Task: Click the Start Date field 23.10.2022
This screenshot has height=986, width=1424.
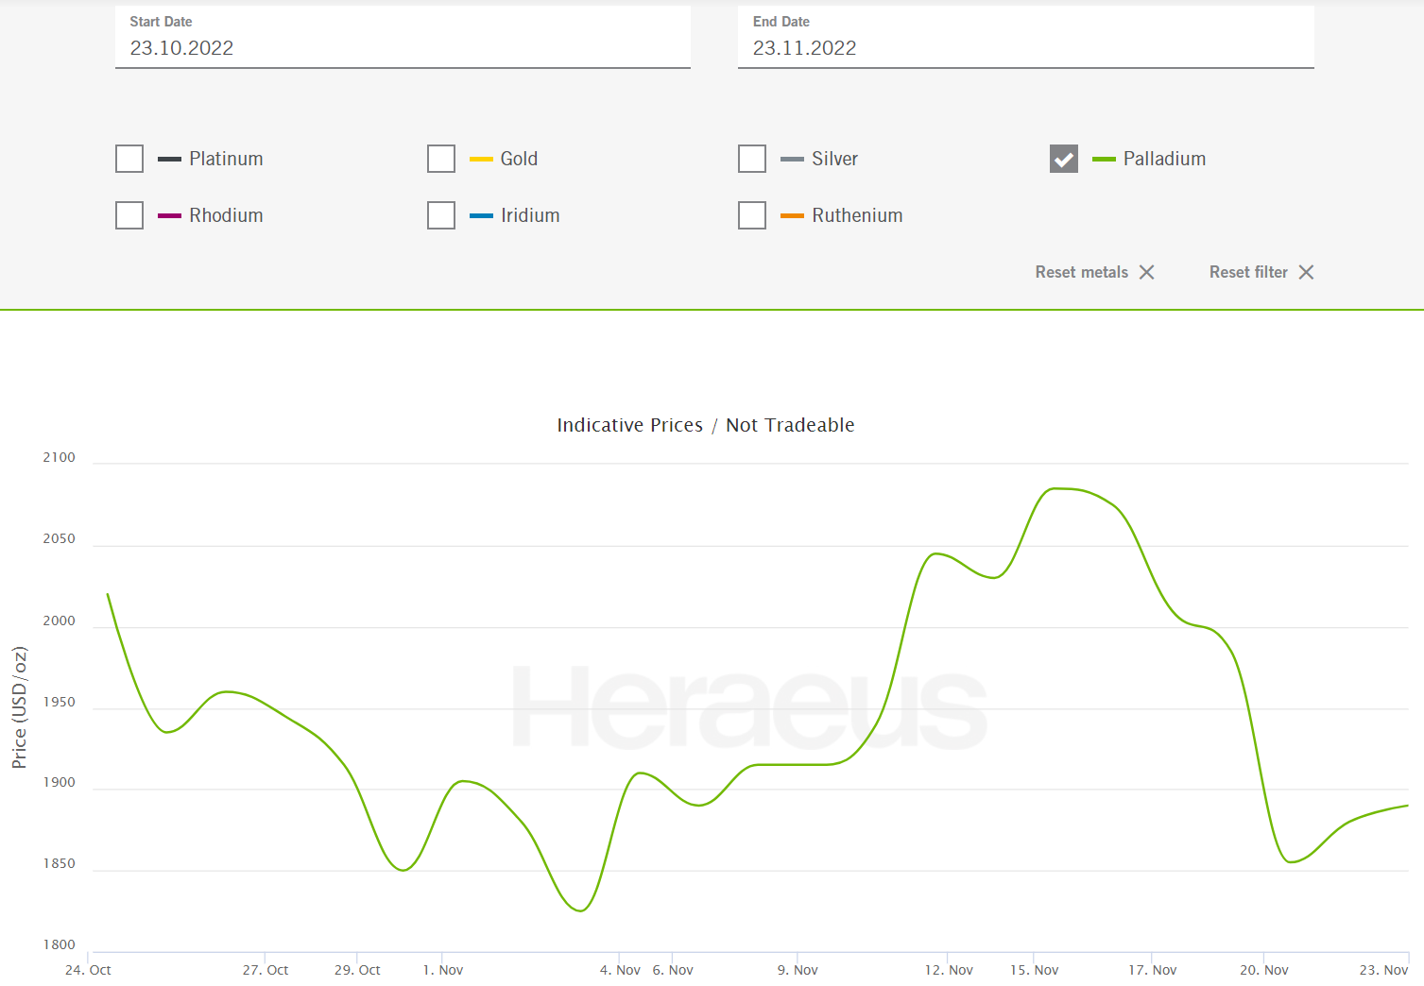Action: click(403, 37)
